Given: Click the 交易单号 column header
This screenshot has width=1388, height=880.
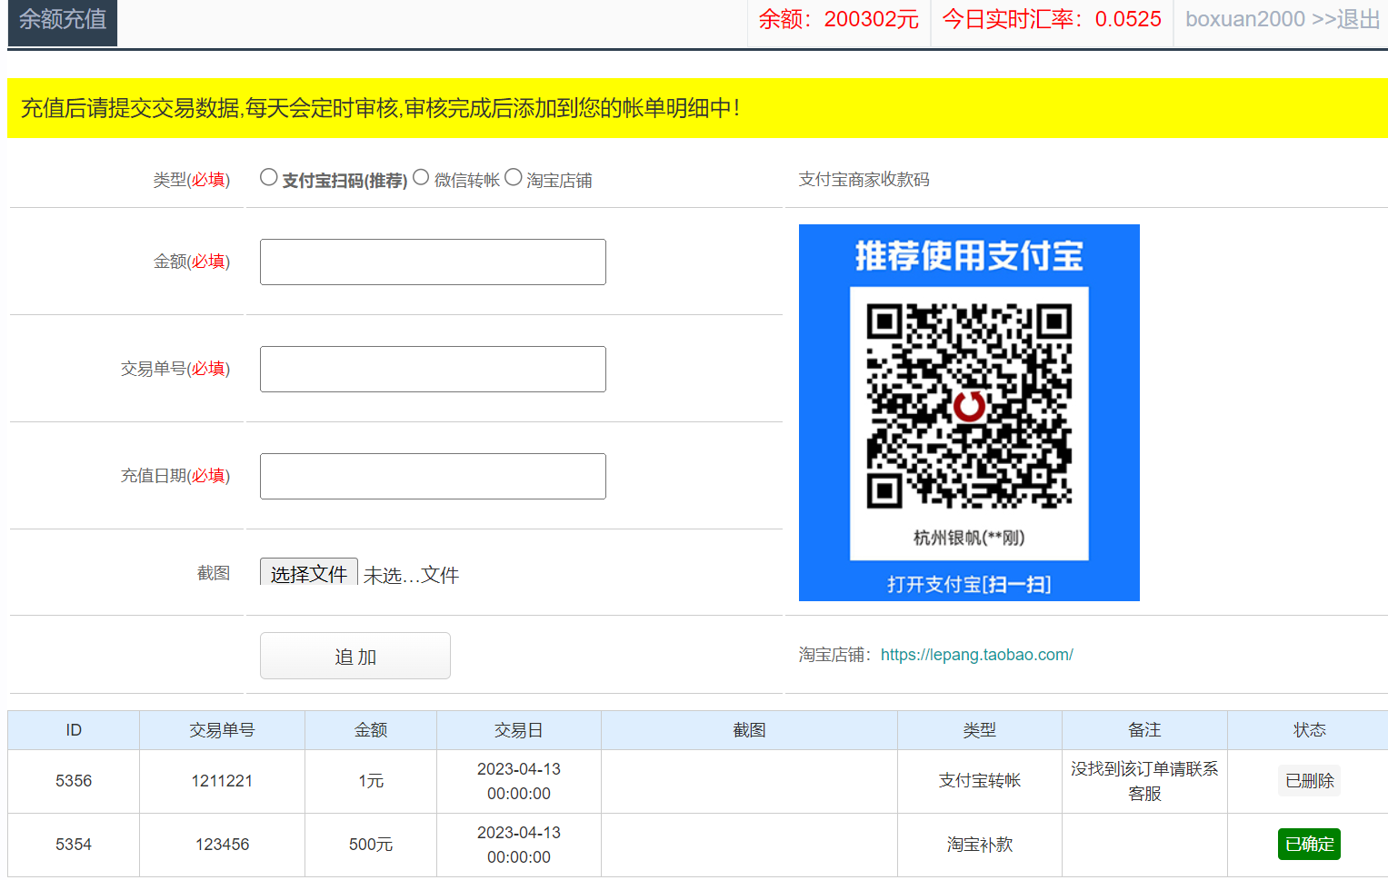Looking at the screenshot, I should click(x=222, y=730).
